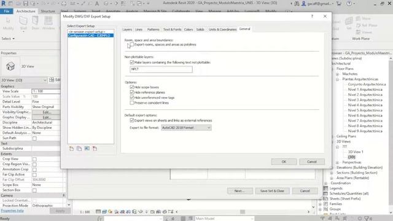
Task: Open the Help icon in title bar
Action: coord(349,4)
